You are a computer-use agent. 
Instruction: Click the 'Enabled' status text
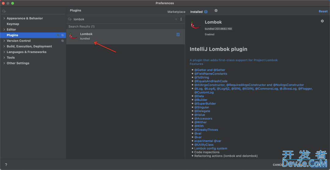point(209,34)
